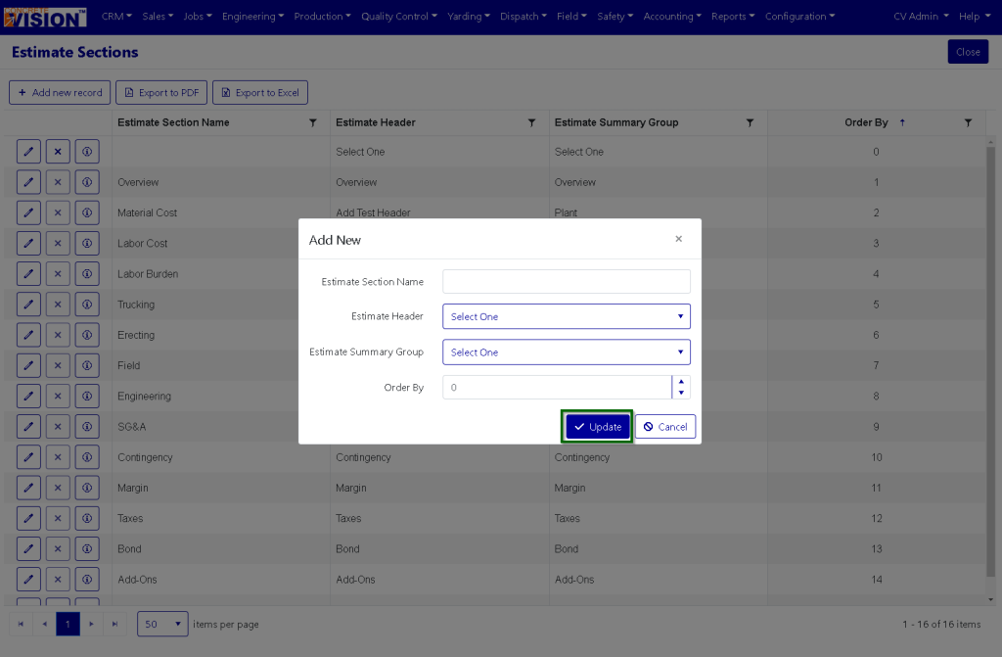Delete the Overview row with X icon
This screenshot has height=657, width=1002.
pyautogui.click(x=58, y=182)
